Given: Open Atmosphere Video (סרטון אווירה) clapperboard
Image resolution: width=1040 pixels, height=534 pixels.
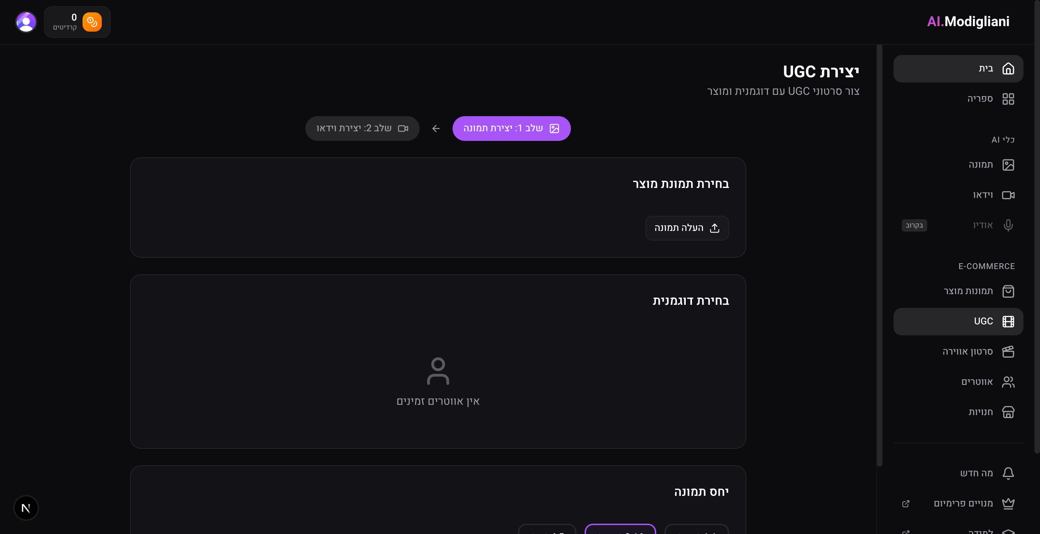Looking at the screenshot, I should 1008,352.
